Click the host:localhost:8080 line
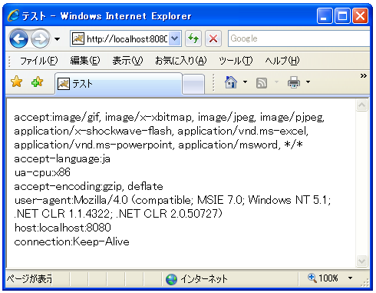Image resolution: width=376 pixels, height=293 pixels. [x=63, y=228]
